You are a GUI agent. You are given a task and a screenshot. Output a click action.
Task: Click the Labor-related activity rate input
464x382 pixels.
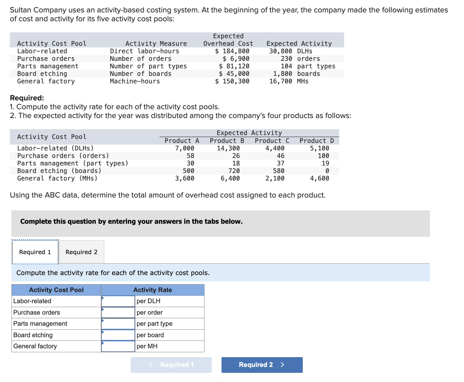point(118,301)
